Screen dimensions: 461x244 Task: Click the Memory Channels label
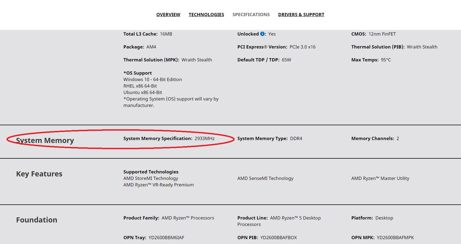pyautogui.click(x=373, y=138)
